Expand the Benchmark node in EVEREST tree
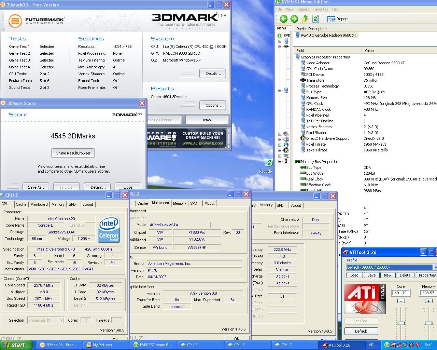The height and width of the screenshot is (350, 437). [x=280, y=161]
